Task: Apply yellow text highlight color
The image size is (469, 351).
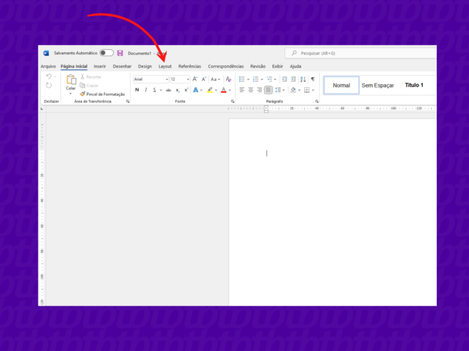Action: [210, 90]
